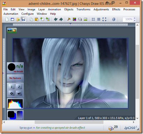This screenshot has height=134, width=143.
Task: Open the Processes menu
Action: pos(129,9)
